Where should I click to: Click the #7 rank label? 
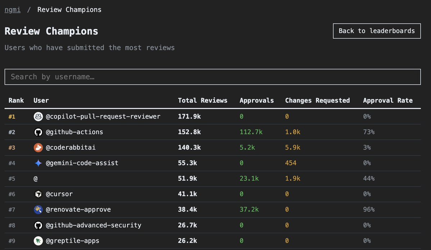tap(12, 210)
